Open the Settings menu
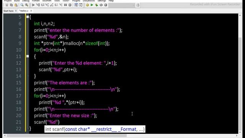Viewport: 245px width, 138px height. 102,1
